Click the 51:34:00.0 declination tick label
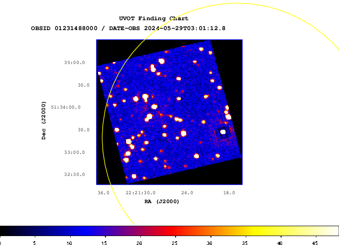The image size is (339, 245). [x=66, y=107]
